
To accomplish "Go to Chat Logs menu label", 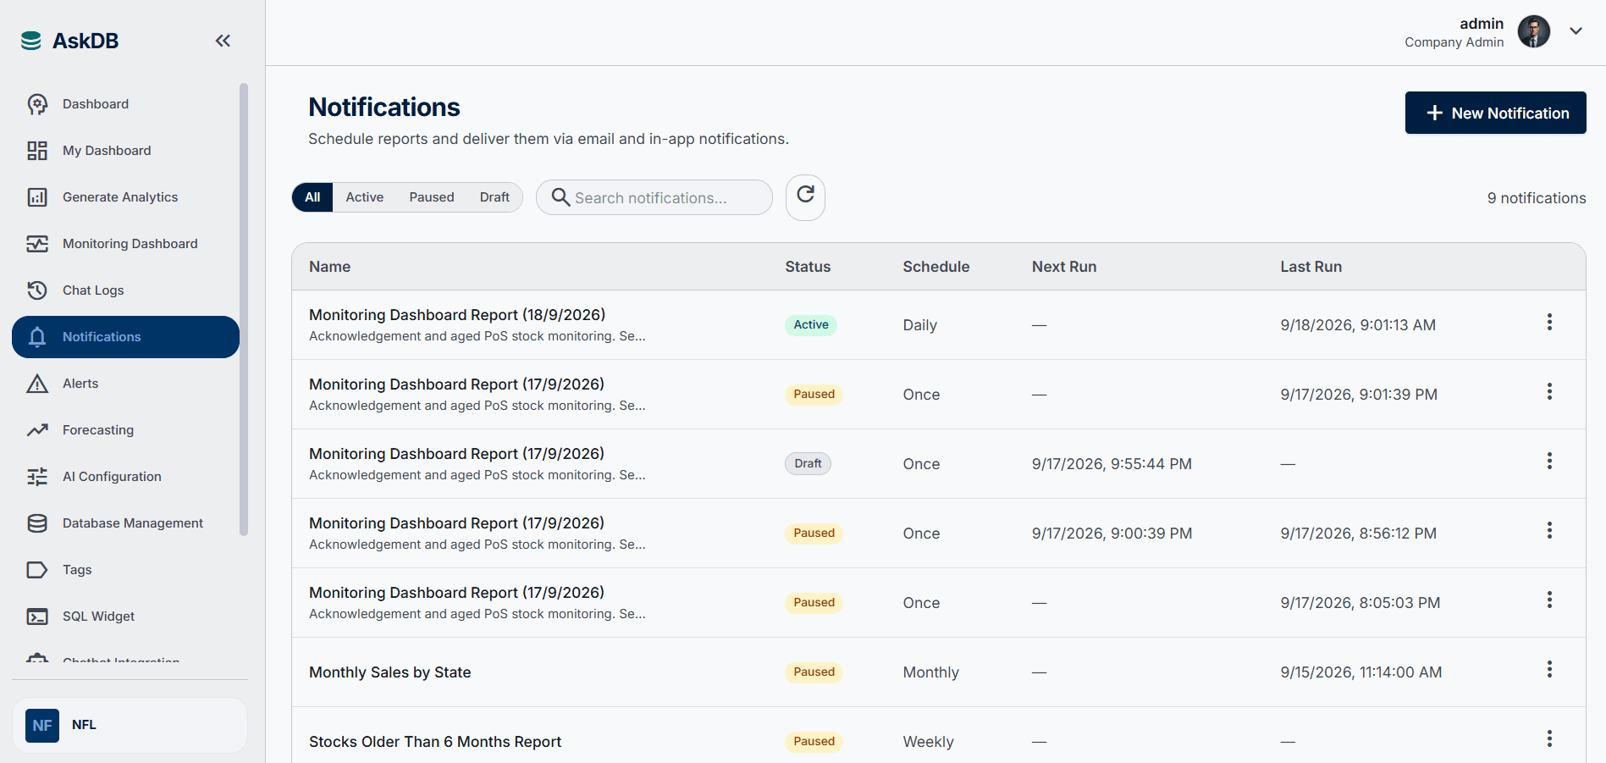I will coord(93,290).
